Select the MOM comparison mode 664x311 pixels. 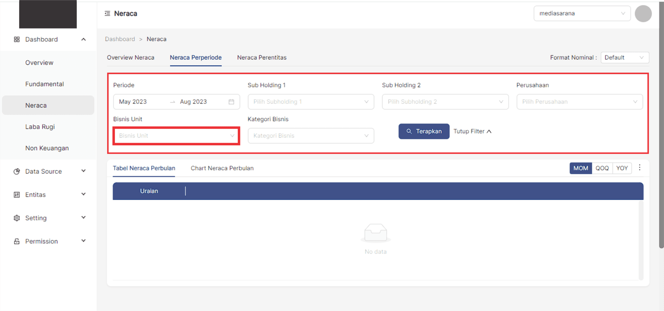pos(580,168)
